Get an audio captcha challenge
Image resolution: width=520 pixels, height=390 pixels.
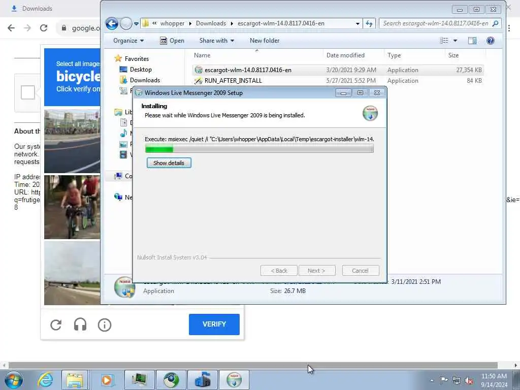[x=80, y=324]
